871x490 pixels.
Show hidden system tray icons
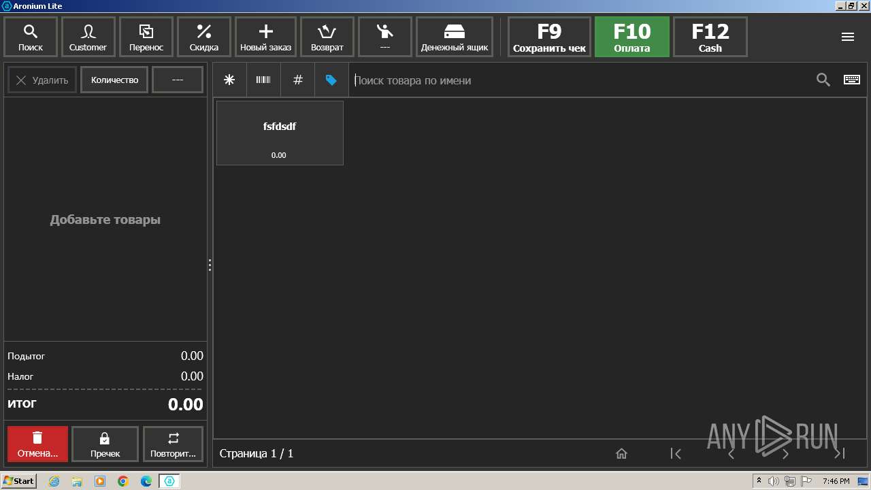759,481
